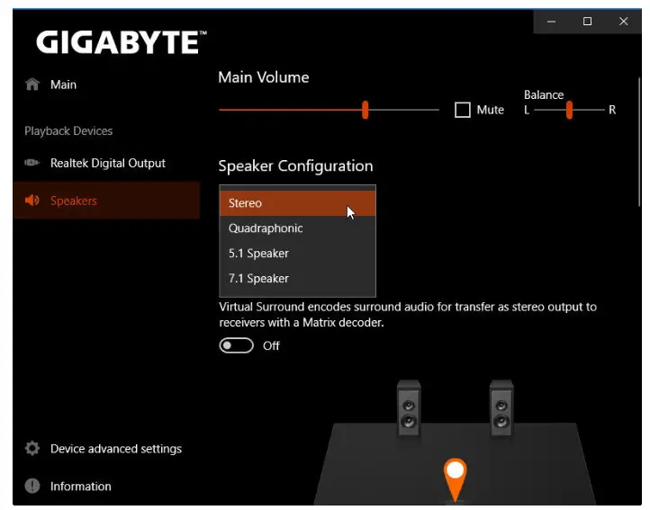Click the Balance label

(x=544, y=94)
